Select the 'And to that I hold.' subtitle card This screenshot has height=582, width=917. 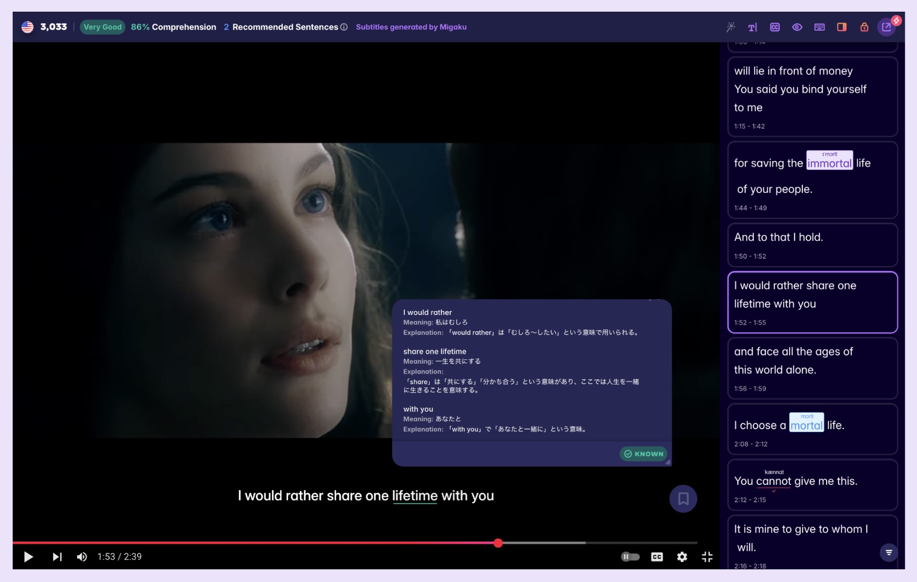coord(813,245)
